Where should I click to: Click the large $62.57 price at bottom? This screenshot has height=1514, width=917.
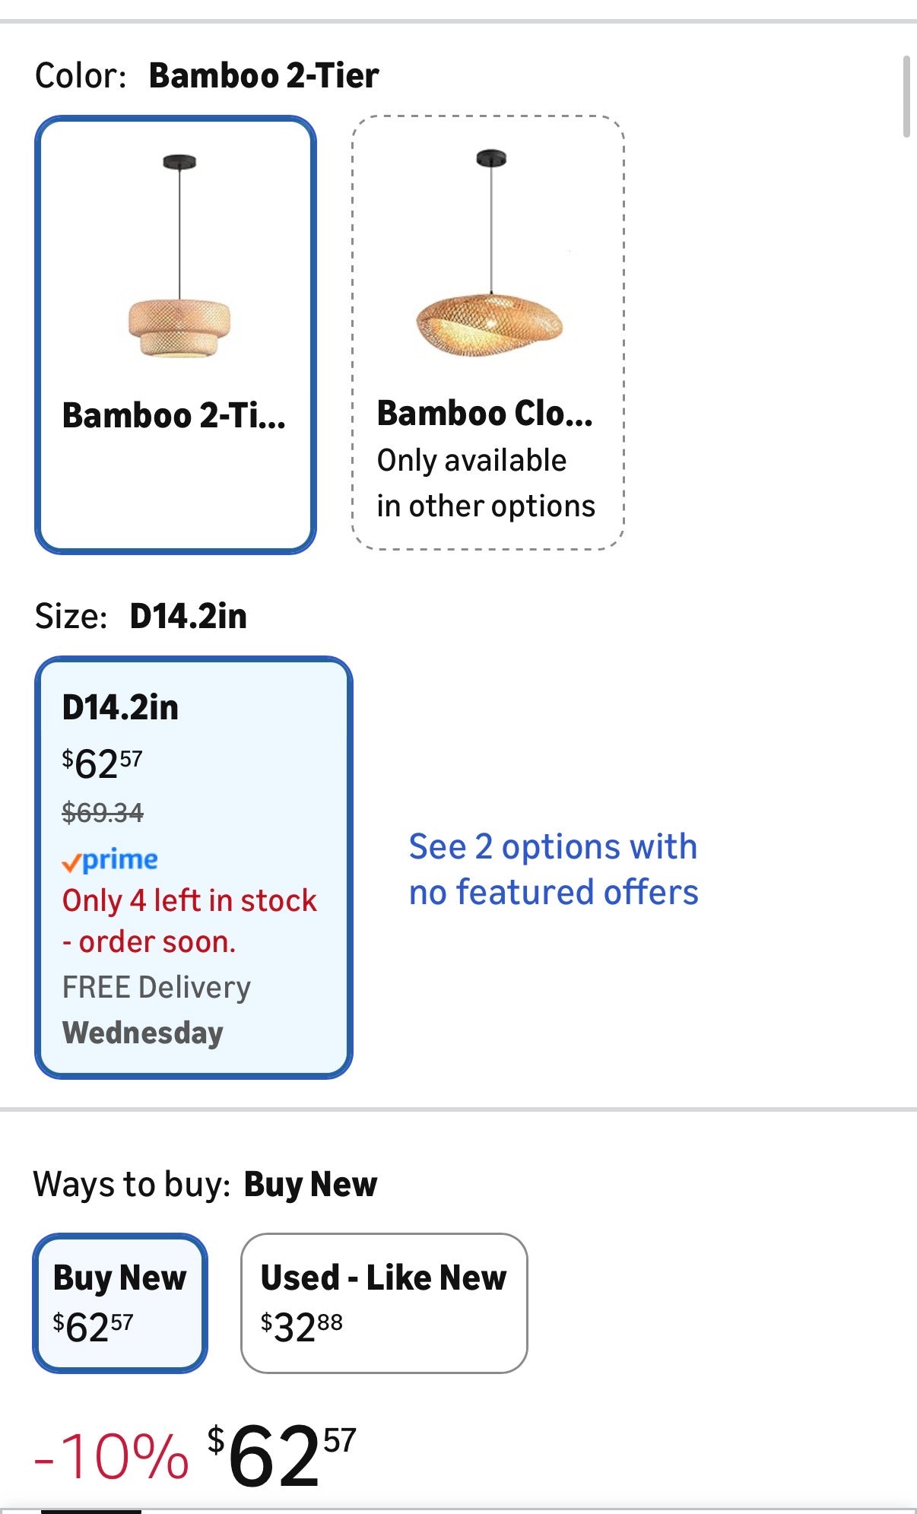coord(281,1455)
